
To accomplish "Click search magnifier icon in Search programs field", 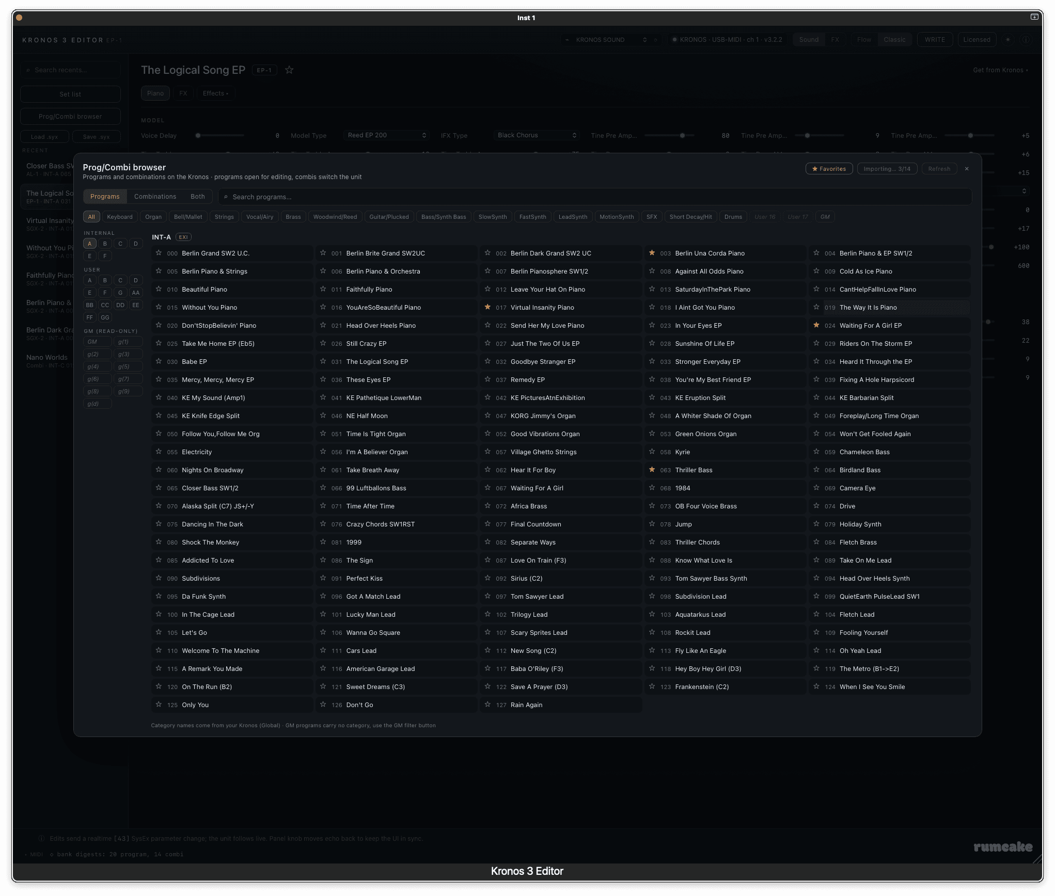I will 226,197.
